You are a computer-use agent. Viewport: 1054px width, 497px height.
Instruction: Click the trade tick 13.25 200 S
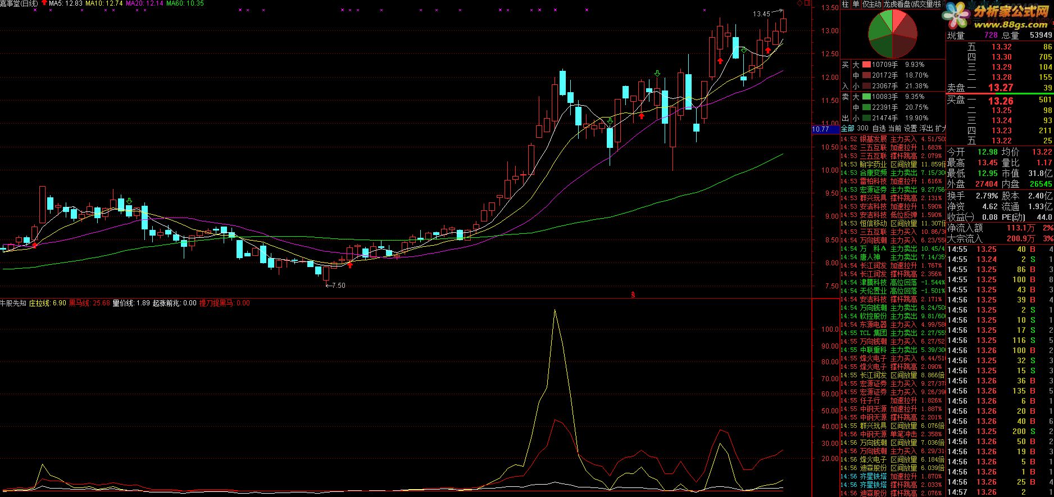click(x=1000, y=431)
